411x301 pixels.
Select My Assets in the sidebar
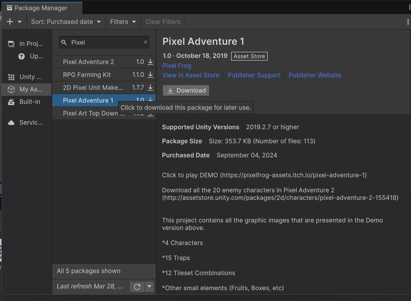[27, 90]
